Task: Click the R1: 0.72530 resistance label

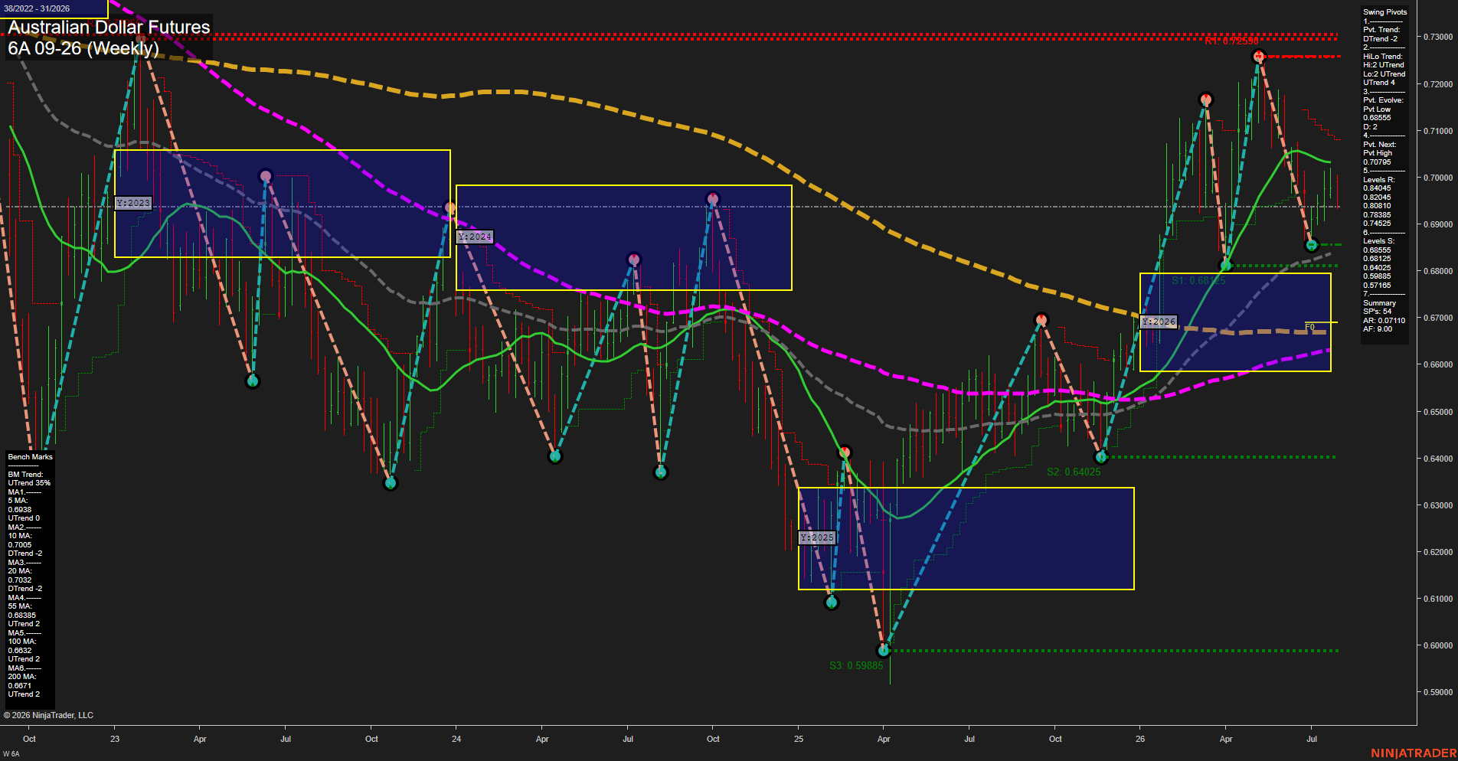Action: pyautogui.click(x=1231, y=41)
